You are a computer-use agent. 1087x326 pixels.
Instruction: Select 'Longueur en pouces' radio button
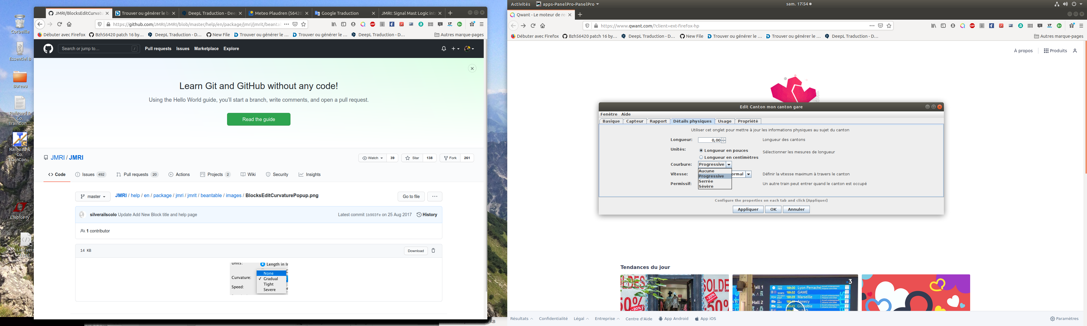pos(701,151)
